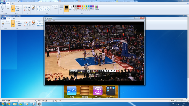Image resolution: width=189 pixels, height=106 pixels.
Task: Tap the Newsstand shelf icon in the dock
Action: coord(85,91)
